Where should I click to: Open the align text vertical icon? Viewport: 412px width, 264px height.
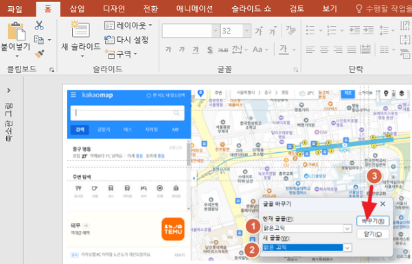pos(405,40)
